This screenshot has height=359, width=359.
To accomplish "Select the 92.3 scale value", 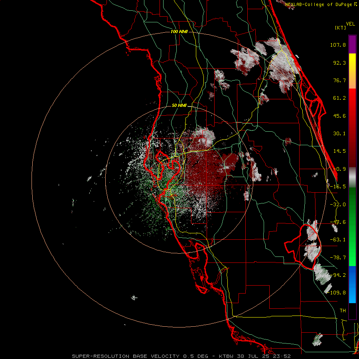I will tap(339, 63).
